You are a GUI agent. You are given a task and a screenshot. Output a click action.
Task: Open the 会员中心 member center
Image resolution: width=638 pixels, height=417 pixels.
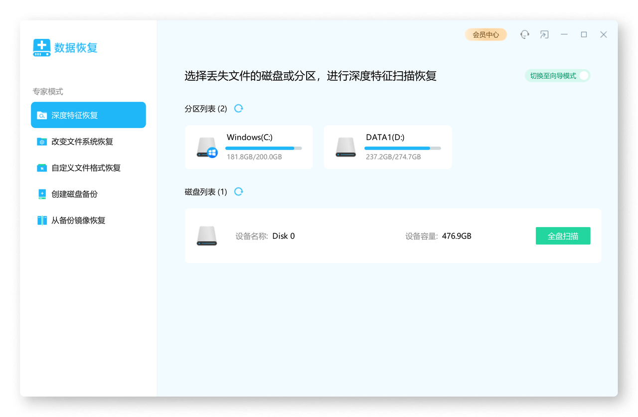pos(485,34)
